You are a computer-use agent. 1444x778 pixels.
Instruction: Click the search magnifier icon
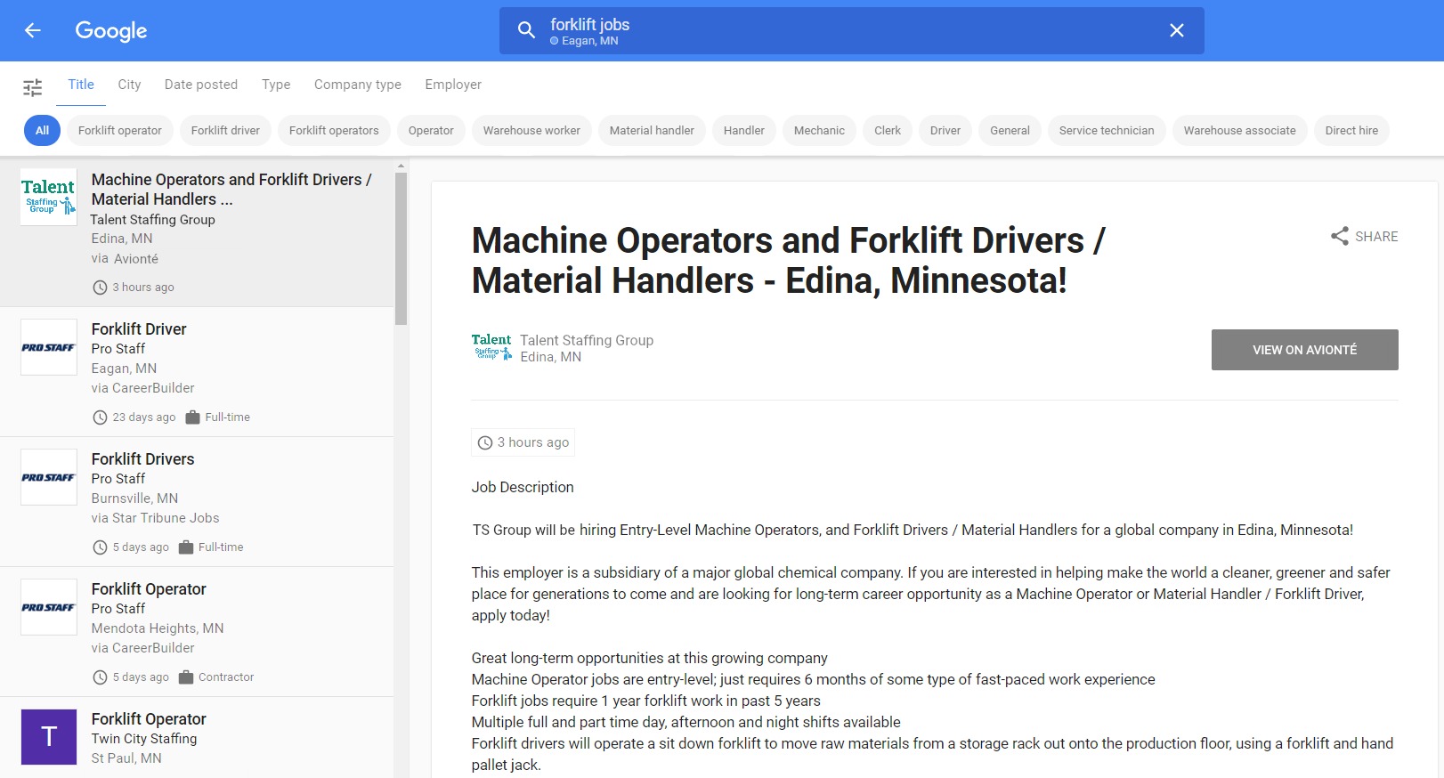(x=526, y=30)
